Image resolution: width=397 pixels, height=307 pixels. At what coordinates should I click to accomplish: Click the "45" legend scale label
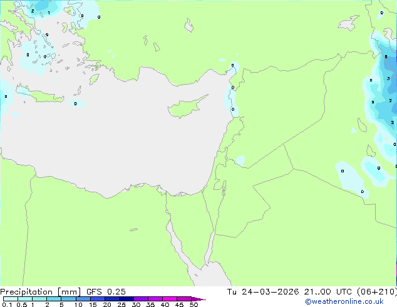coord(179,304)
